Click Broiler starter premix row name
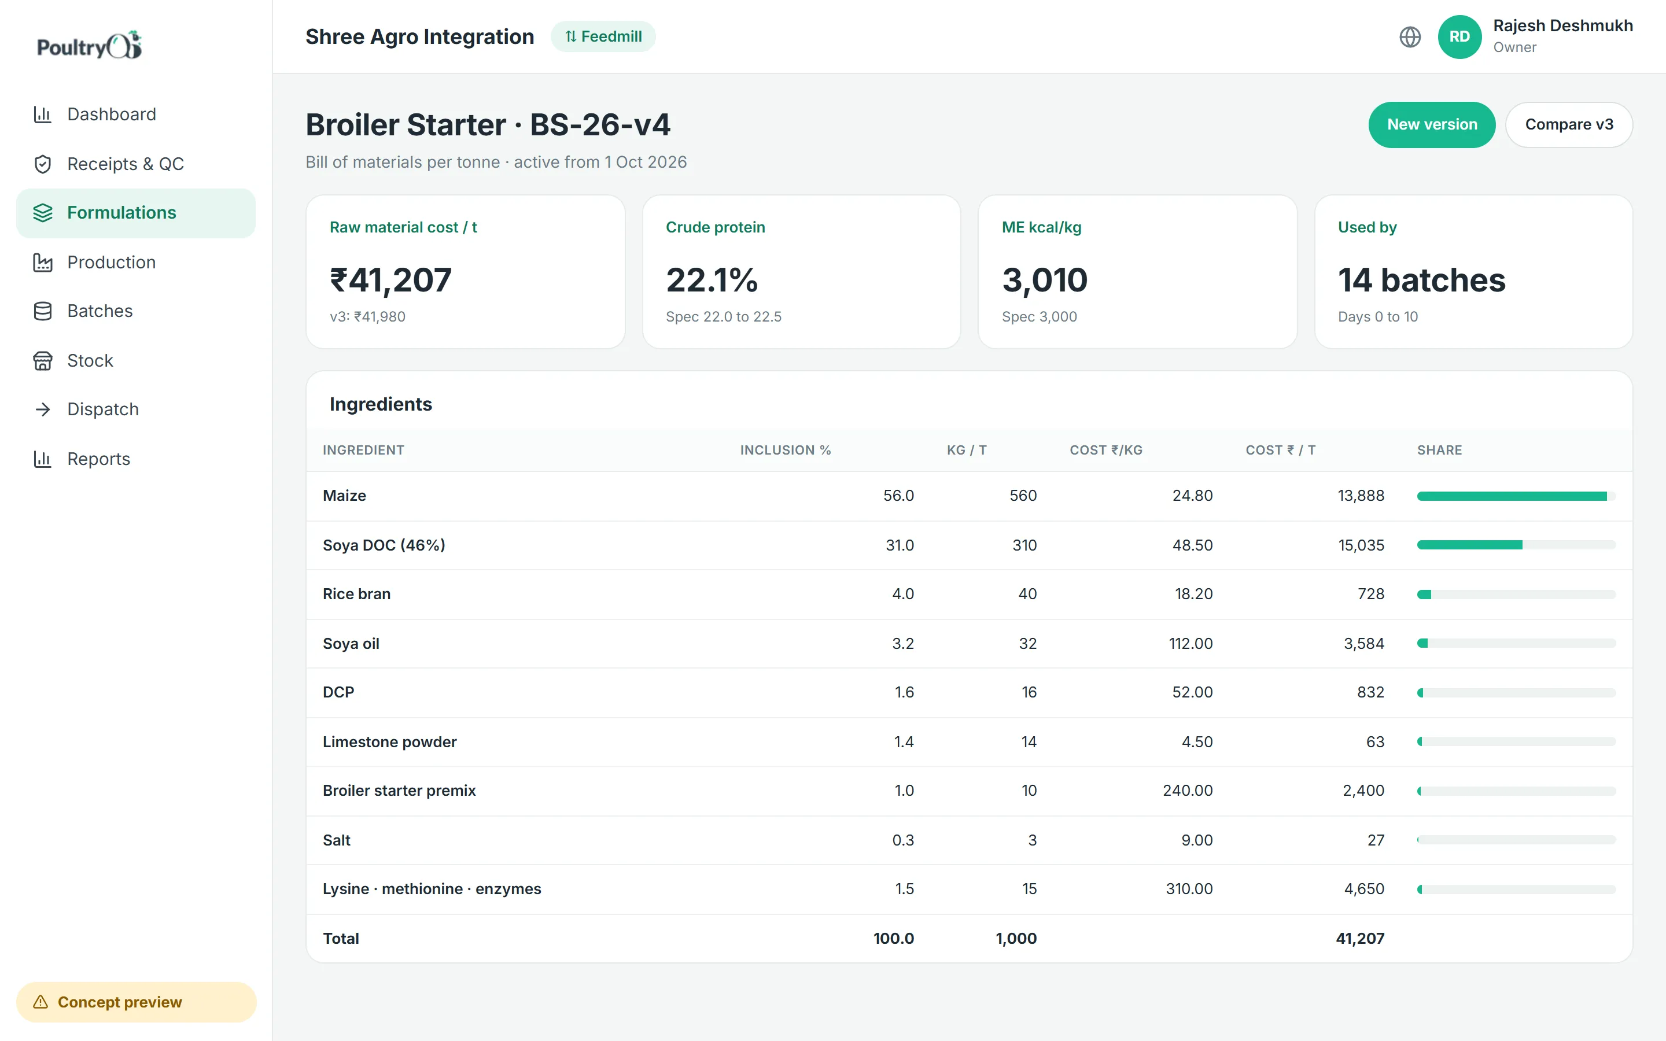This screenshot has height=1041, width=1666. pyautogui.click(x=399, y=791)
